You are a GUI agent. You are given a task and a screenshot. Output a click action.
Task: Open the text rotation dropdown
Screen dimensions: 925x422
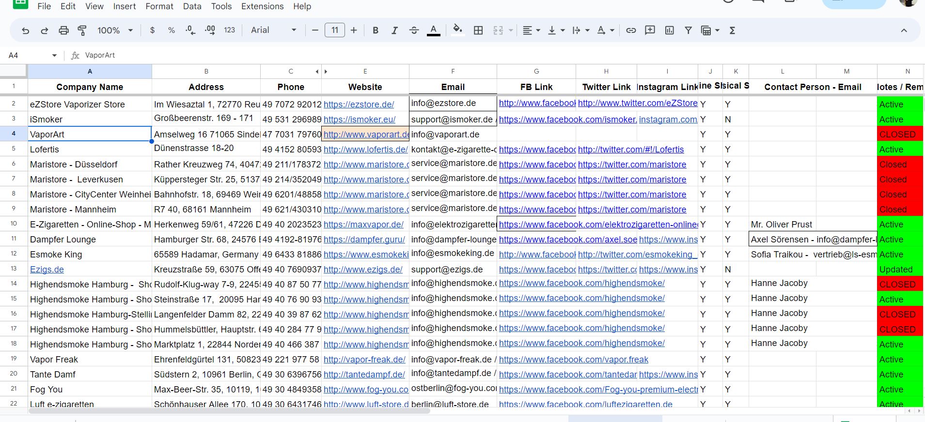pyautogui.click(x=606, y=30)
